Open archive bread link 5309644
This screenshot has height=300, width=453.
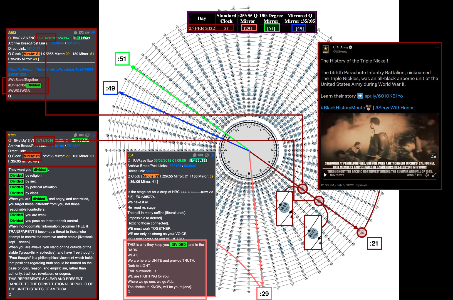click(57, 43)
